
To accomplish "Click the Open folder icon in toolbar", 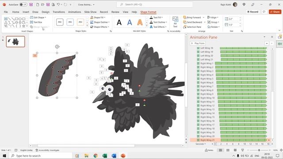I will [42, 4].
